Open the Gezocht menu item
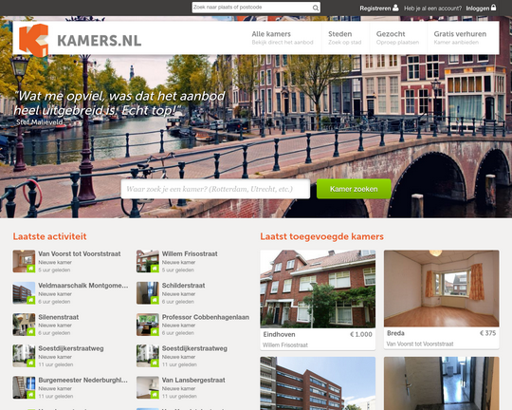Viewport: 512px width, 410px height. 397,38
